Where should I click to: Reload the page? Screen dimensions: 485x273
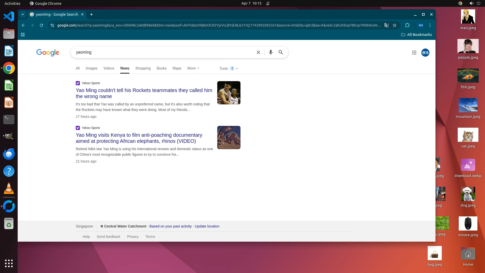[41, 25]
